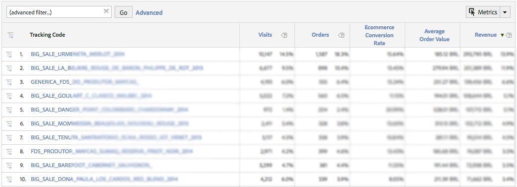Open breakdown icon for row 1 BIG_SALE_URM
Image resolution: width=517 pixels, height=187 pixels.
click(9, 55)
